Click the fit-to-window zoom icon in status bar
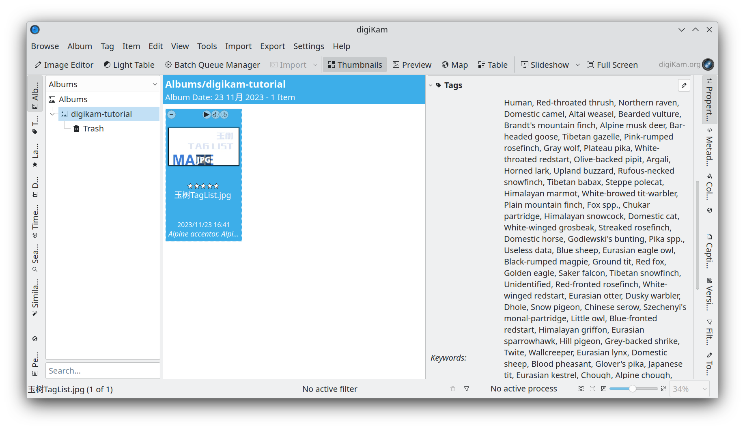Image resolution: width=745 pixels, height=430 pixels. 581,389
